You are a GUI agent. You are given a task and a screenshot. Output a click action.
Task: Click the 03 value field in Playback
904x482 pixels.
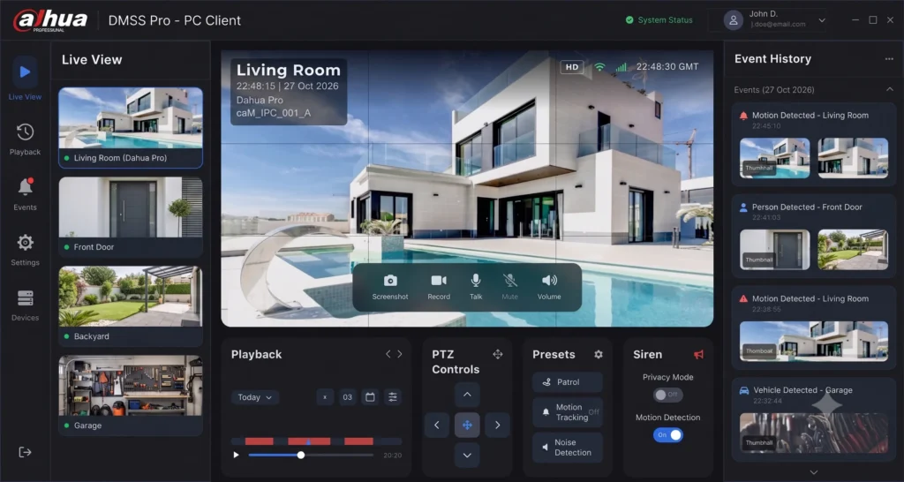click(348, 397)
